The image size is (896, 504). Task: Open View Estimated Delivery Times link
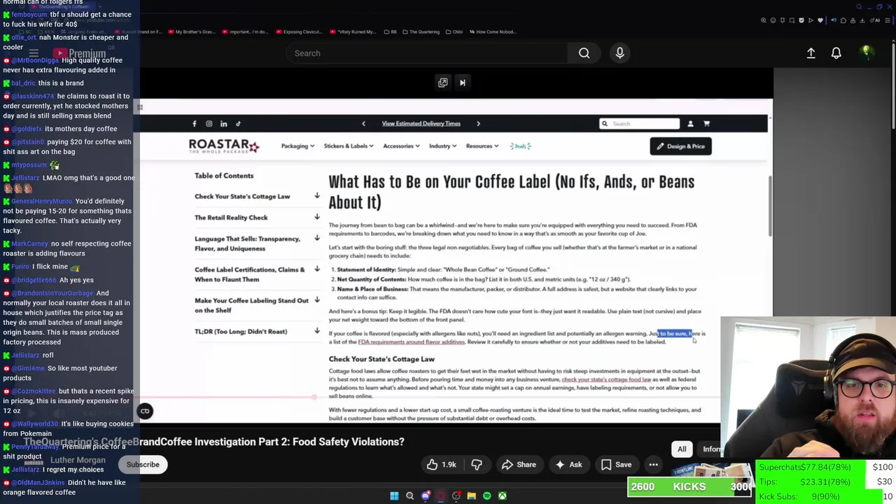(x=421, y=124)
